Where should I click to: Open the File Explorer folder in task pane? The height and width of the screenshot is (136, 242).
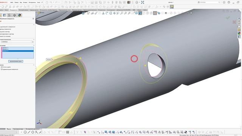tap(239, 26)
